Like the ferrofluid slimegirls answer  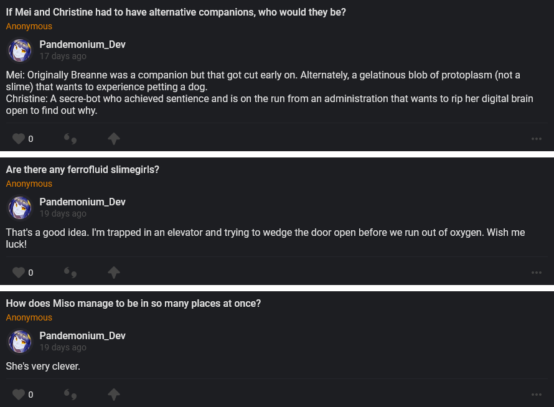coord(19,273)
